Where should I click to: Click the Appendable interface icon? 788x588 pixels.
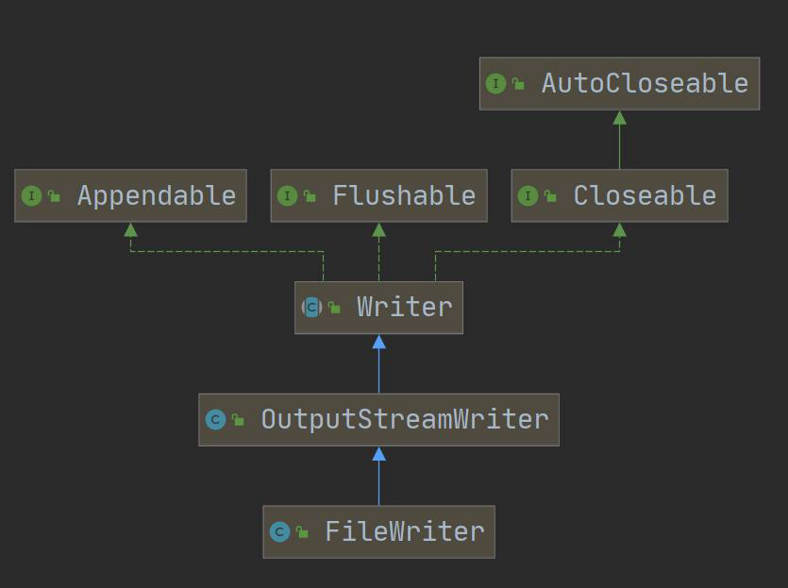point(31,195)
